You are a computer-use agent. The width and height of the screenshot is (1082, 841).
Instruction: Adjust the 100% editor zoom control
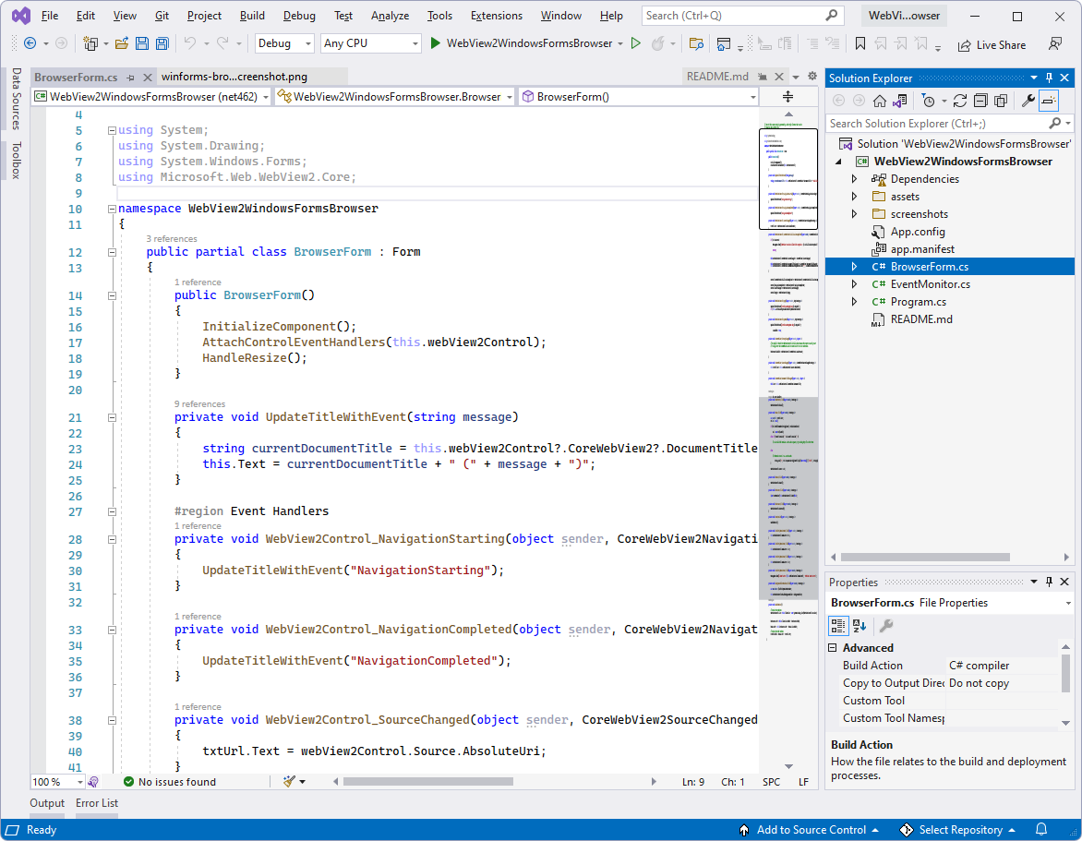pos(55,781)
